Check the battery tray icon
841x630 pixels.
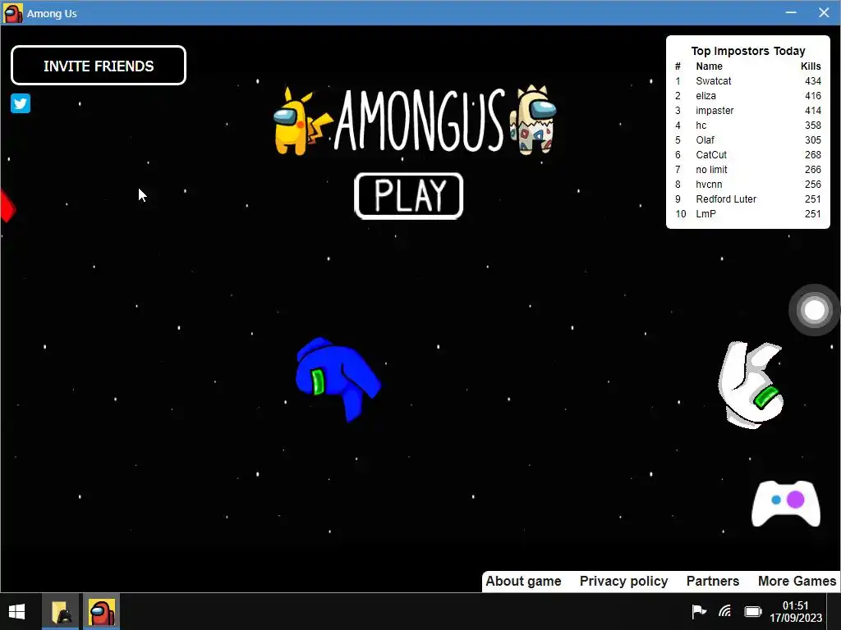(753, 611)
